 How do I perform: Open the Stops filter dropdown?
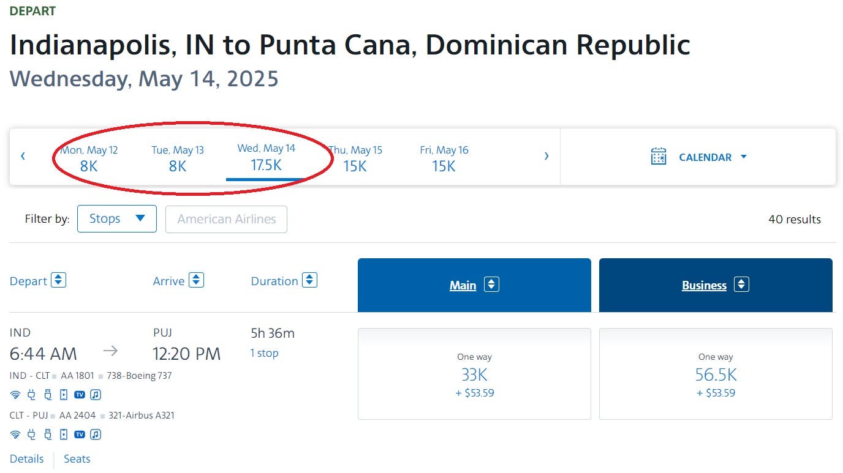point(116,219)
